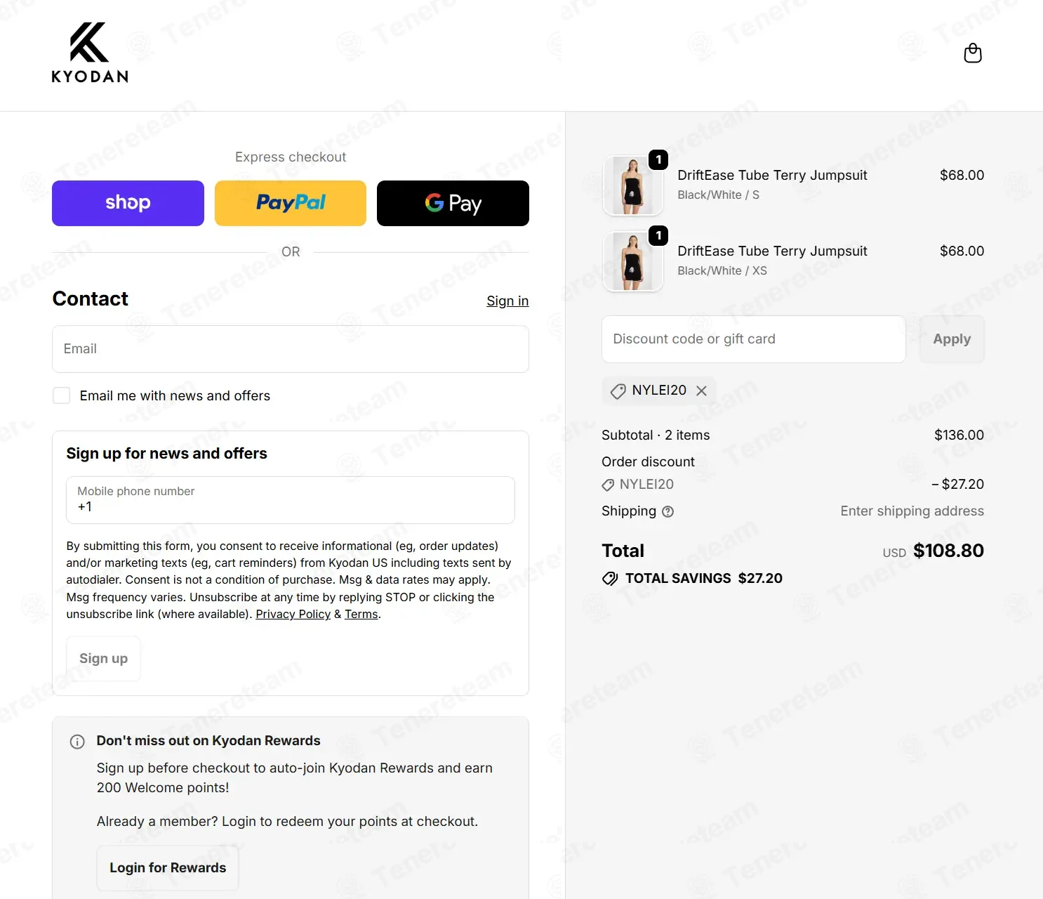Click the Enter shipping address text
This screenshot has width=1043, height=899.
tap(912, 511)
